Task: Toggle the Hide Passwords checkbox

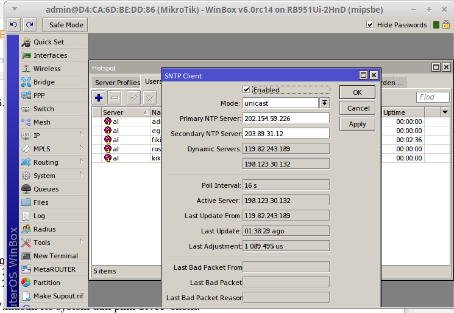Action: click(x=370, y=24)
